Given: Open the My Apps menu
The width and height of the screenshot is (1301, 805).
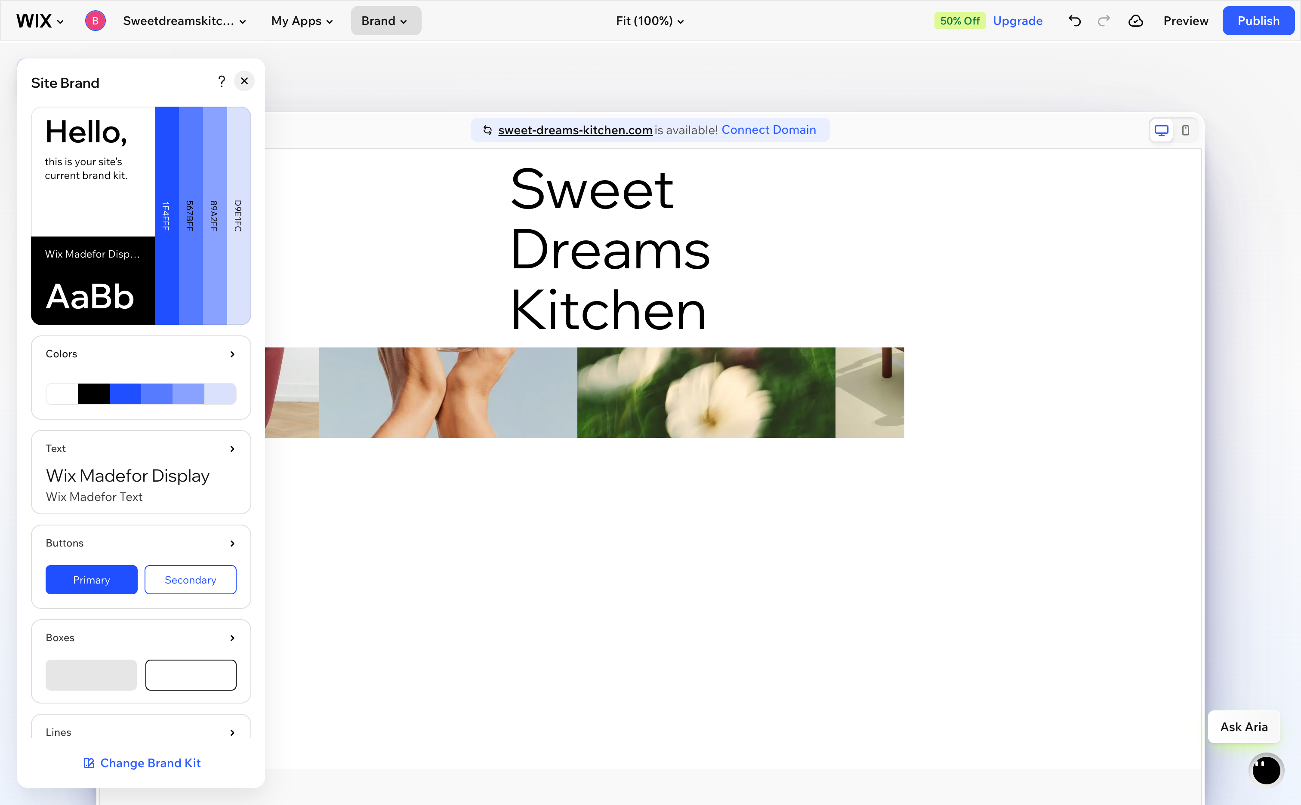Looking at the screenshot, I should (302, 21).
